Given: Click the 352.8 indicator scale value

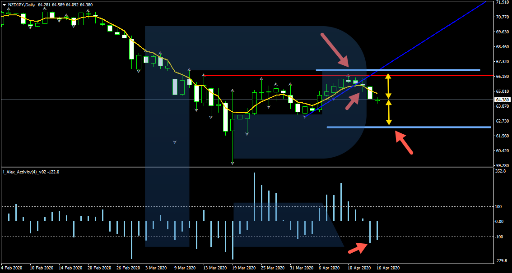Looking at the screenshot, I should (x=501, y=171).
